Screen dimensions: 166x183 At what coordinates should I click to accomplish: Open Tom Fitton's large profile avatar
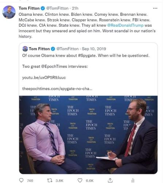point(9,12)
